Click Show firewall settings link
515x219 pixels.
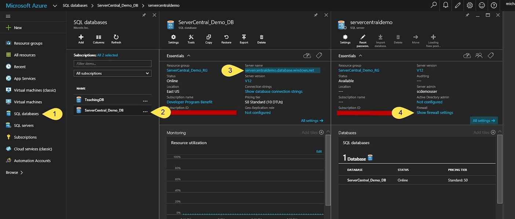click(435, 113)
